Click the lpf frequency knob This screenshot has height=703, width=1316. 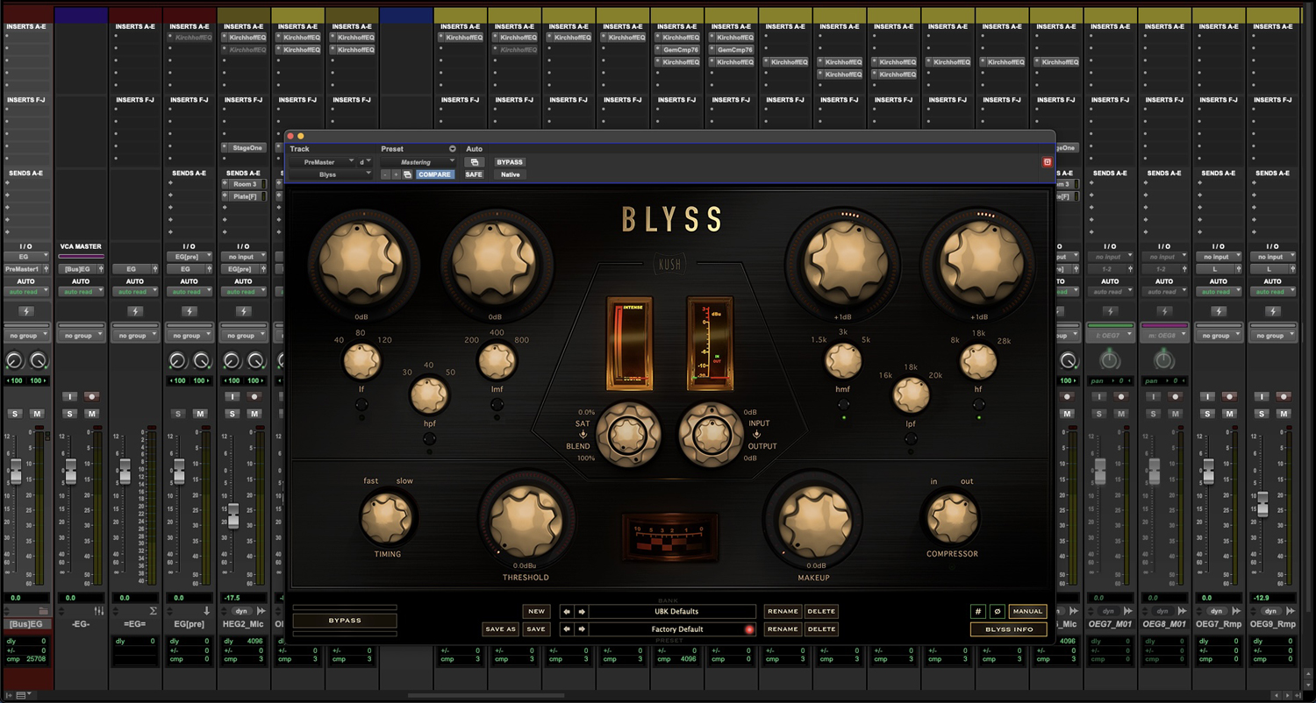(x=911, y=396)
